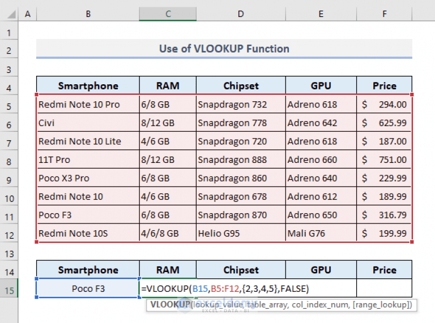
Task: Click the 'Snapdragon 678' cell
Action: point(241,196)
